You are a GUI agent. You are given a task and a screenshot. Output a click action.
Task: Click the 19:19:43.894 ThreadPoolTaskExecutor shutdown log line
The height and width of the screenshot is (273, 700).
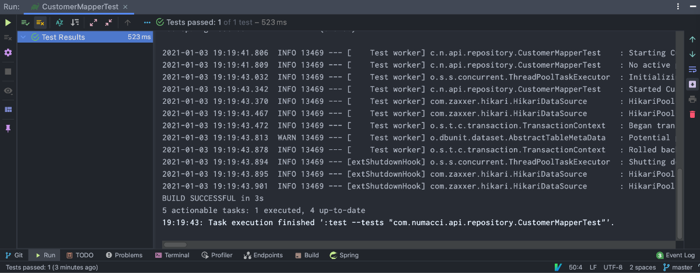(418, 162)
